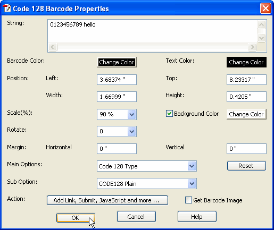Open Sub Option CODE128 Plain dropdown

(192, 184)
